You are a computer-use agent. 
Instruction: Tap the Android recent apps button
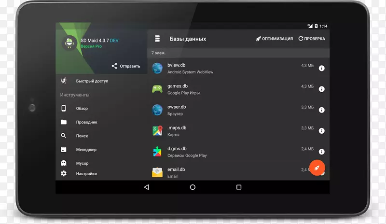pyautogui.click(x=239, y=187)
